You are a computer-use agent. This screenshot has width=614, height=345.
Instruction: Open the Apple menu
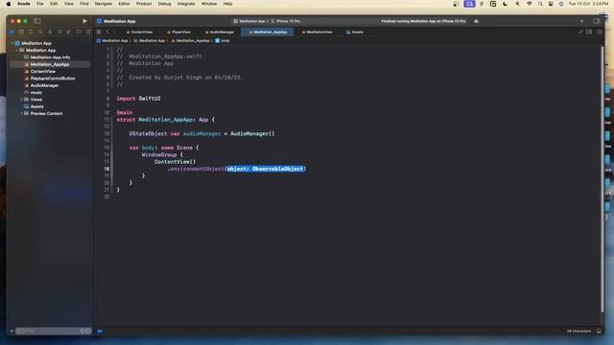9,4
